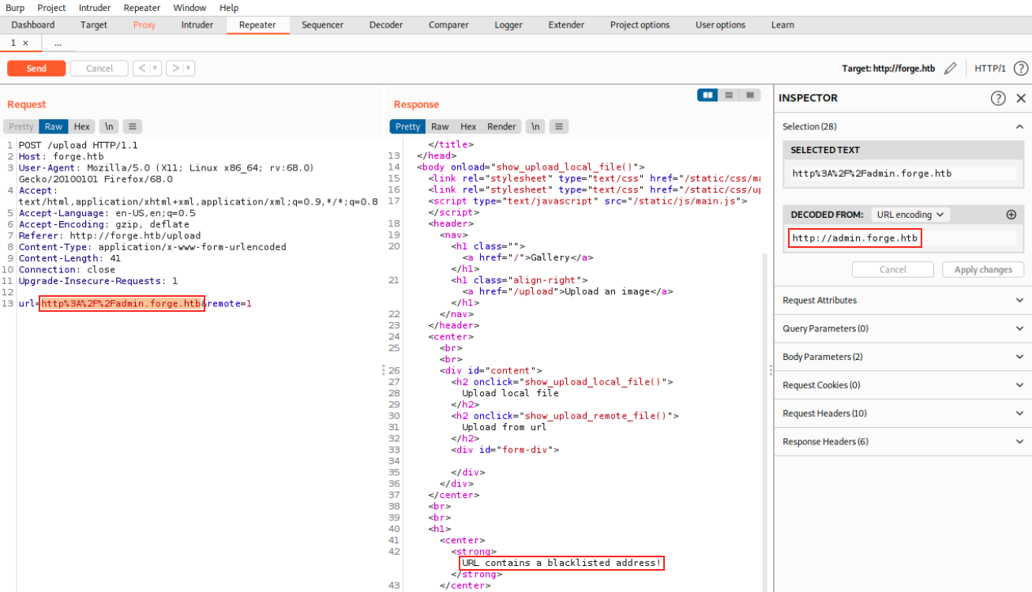
Task: Select Pretty view in request pane
Action: click(21, 126)
